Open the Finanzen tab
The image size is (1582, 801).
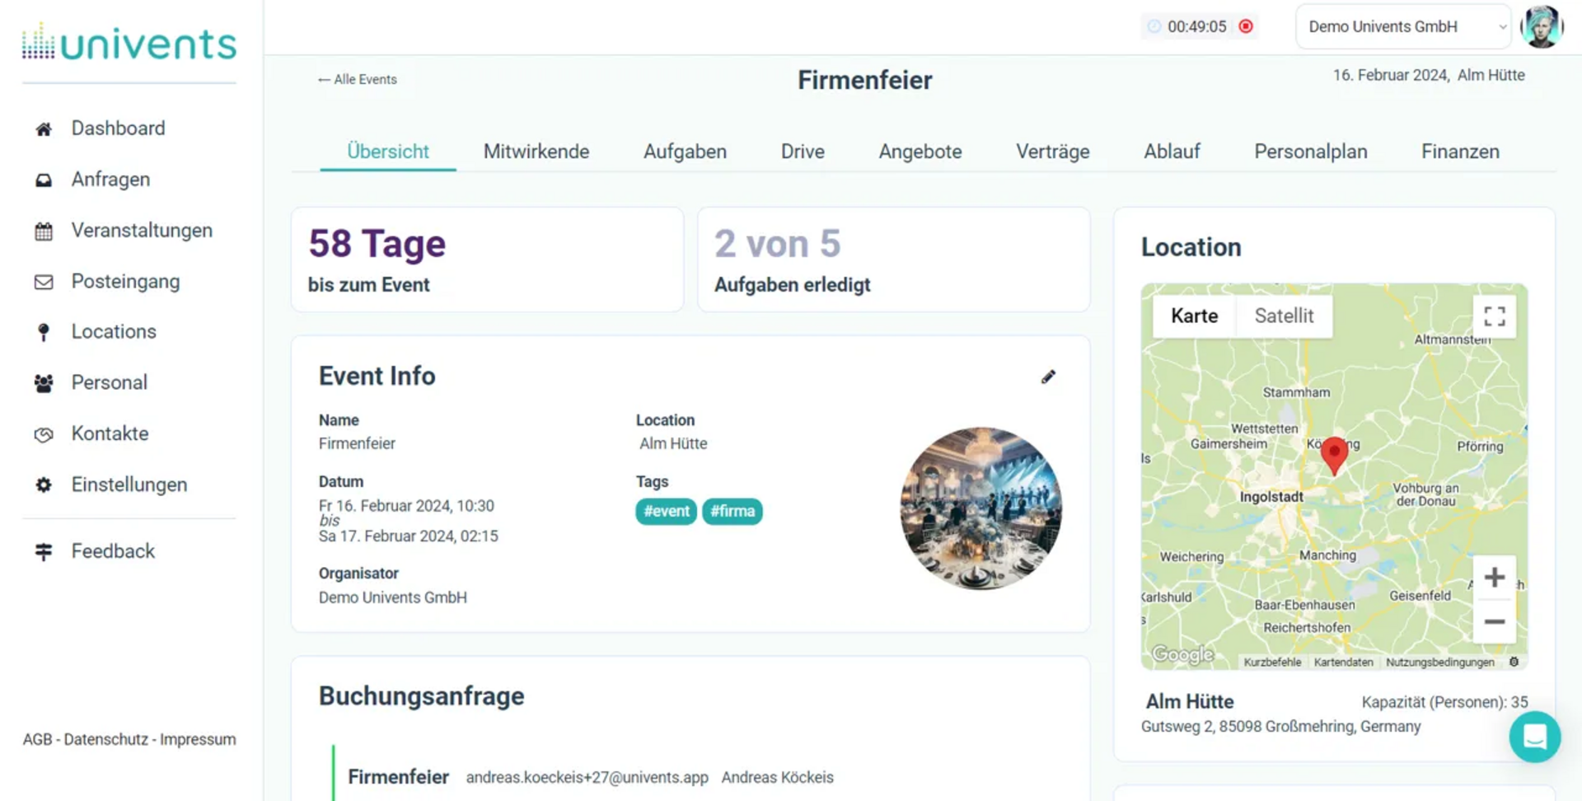coord(1459,152)
